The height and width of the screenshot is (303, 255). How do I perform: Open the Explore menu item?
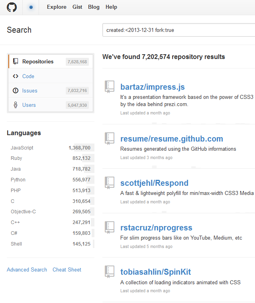(57, 7)
